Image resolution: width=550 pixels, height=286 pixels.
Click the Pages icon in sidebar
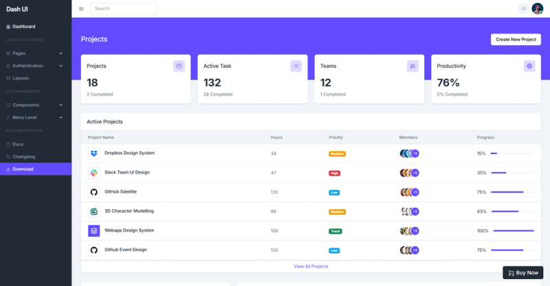(8, 53)
